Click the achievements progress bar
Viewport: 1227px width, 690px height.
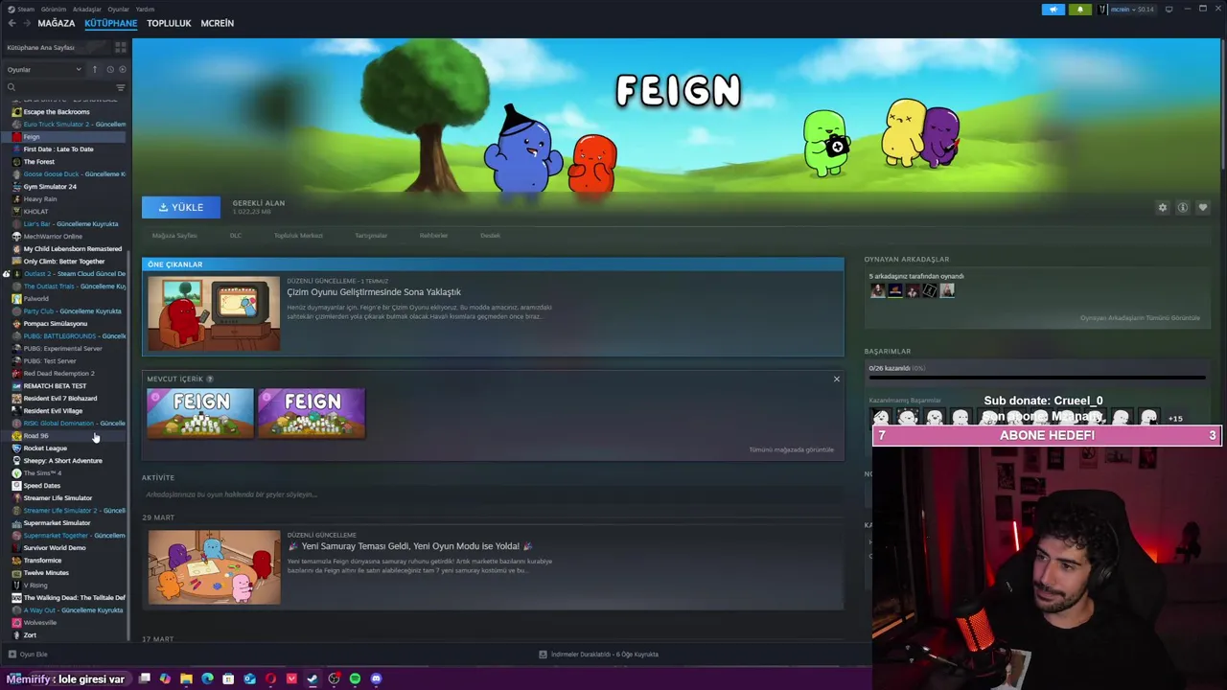[x=1036, y=378]
